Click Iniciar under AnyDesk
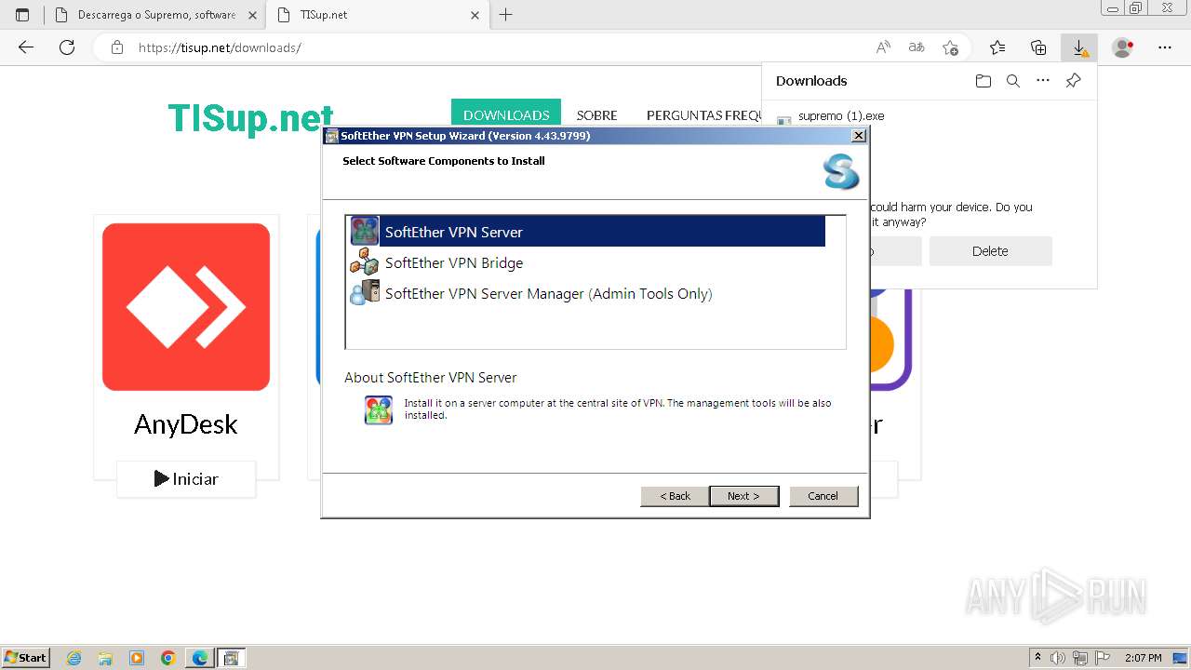The width and height of the screenshot is (1191, 670). tap(186, 479)
